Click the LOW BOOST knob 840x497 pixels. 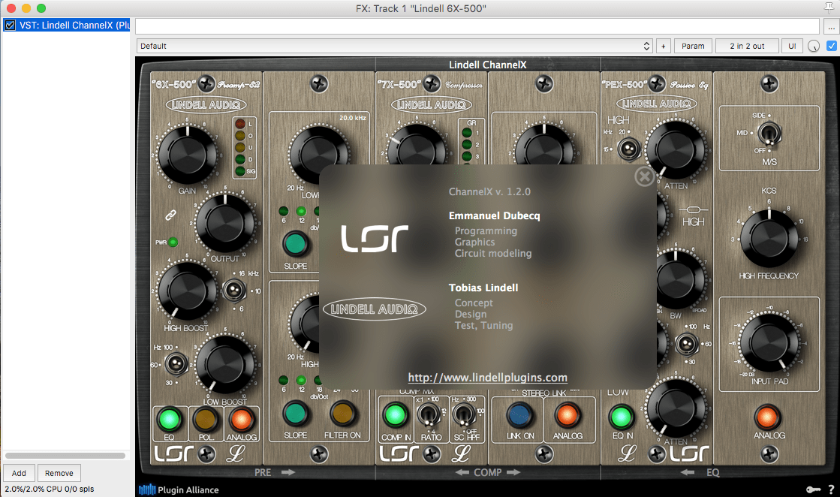tap(225, 364)
